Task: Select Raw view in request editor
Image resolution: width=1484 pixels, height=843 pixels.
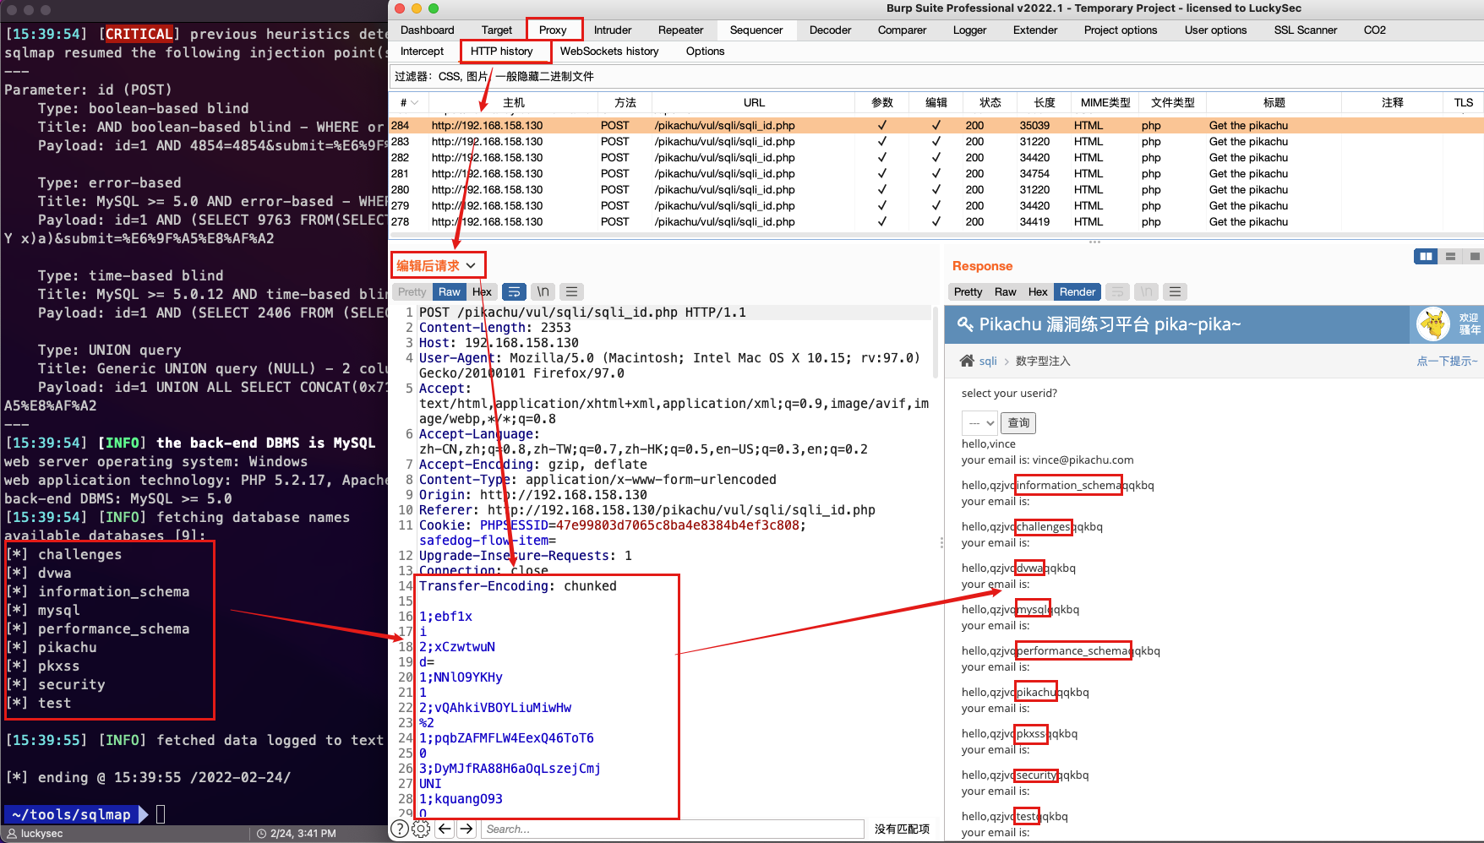Action: point(449,291)
